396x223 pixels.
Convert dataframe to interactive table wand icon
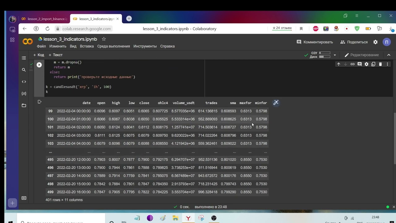pos(276,103)
